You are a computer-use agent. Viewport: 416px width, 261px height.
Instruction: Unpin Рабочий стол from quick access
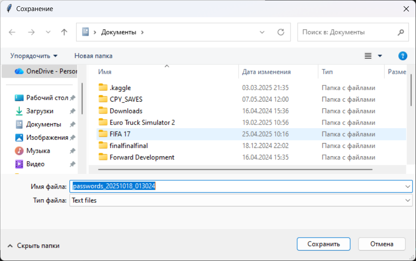(72, 98)
